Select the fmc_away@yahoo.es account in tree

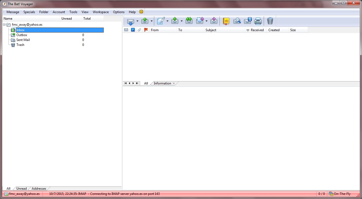27,25
